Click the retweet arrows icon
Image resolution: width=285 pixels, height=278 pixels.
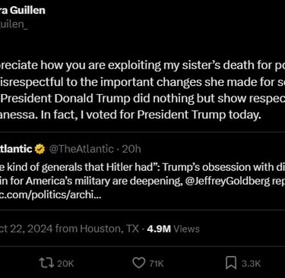(x=46, y=263)
